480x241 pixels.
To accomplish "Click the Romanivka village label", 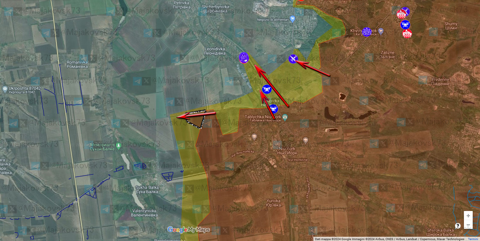I will [77, 64].
